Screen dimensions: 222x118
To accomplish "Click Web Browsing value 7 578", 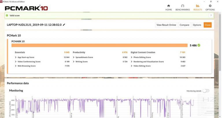I will click(x=67, y=66).
